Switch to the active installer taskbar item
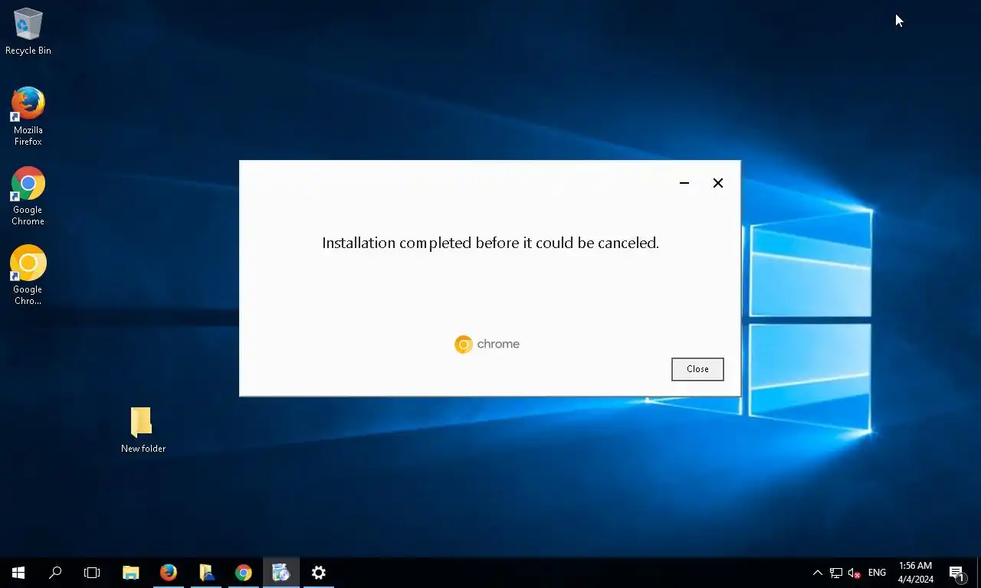 pos(281,573)
